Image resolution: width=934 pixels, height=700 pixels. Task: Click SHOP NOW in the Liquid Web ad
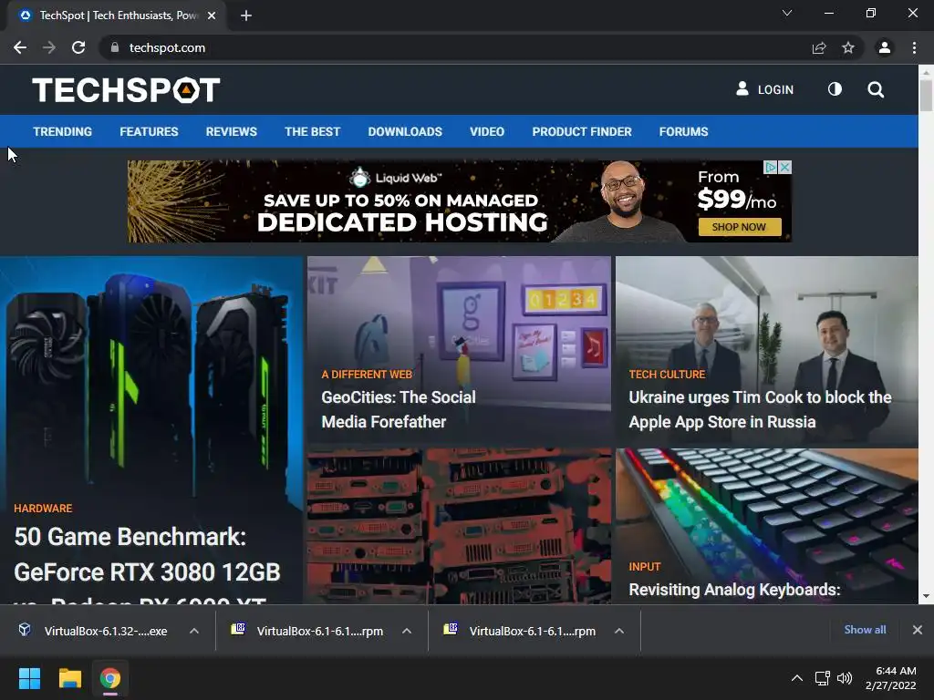[739, 227]
